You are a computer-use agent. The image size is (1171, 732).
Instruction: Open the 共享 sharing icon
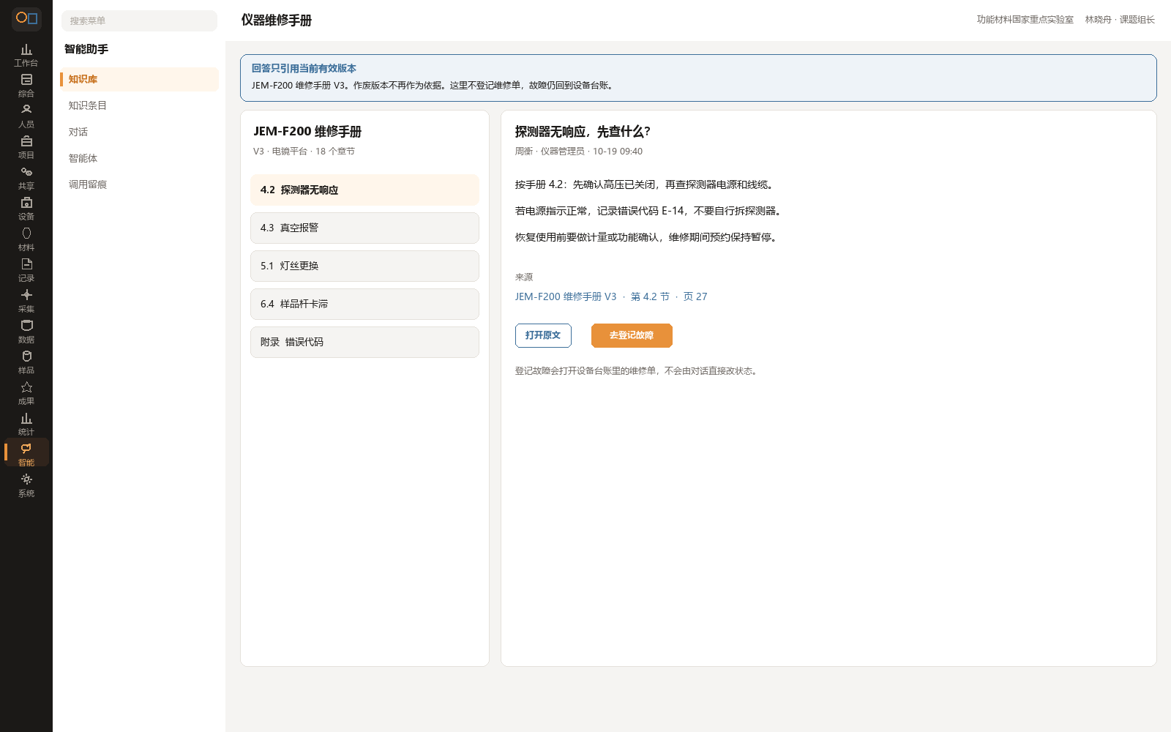coord(26,178)
